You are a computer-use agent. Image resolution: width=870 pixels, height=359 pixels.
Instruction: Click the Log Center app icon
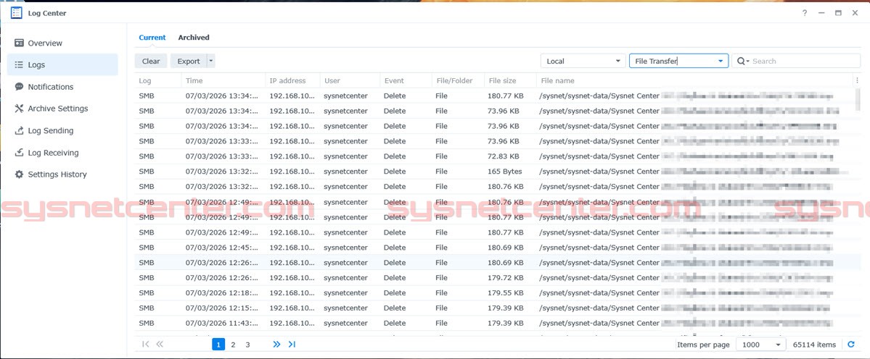pyautogui.click(x=17, y=13)
